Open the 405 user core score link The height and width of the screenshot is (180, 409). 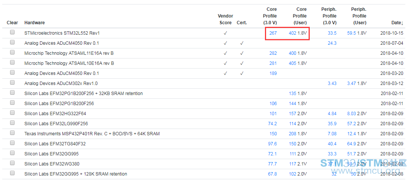click(x=293, y=63)
